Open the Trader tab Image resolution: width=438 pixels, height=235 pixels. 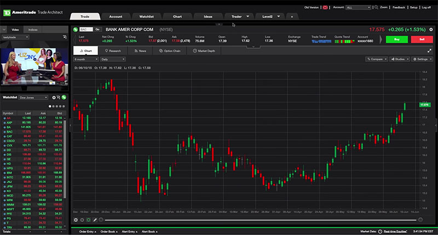pos(239,16)
